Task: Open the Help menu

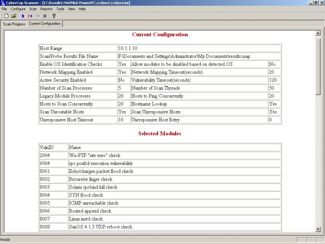Action: 82,9
